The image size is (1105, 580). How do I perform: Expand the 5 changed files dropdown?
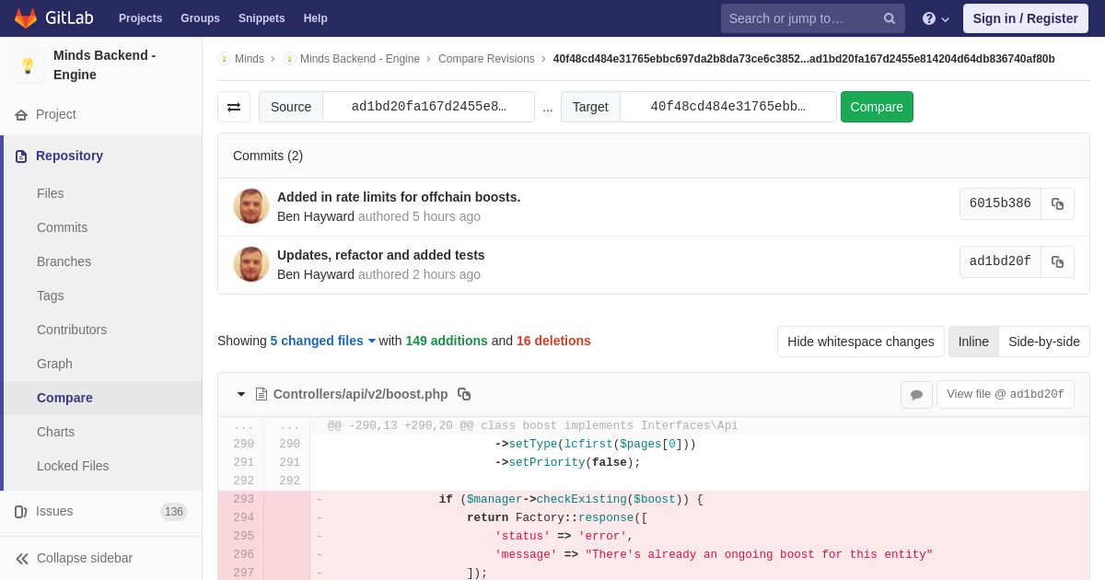(x=323, y=341)
